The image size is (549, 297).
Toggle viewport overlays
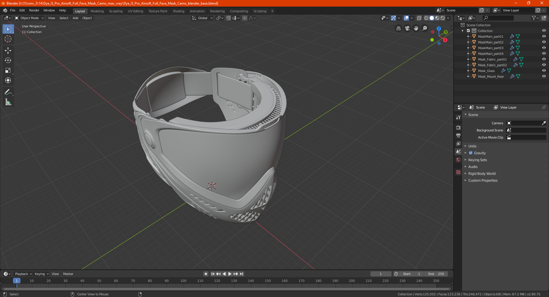point(406,18)
